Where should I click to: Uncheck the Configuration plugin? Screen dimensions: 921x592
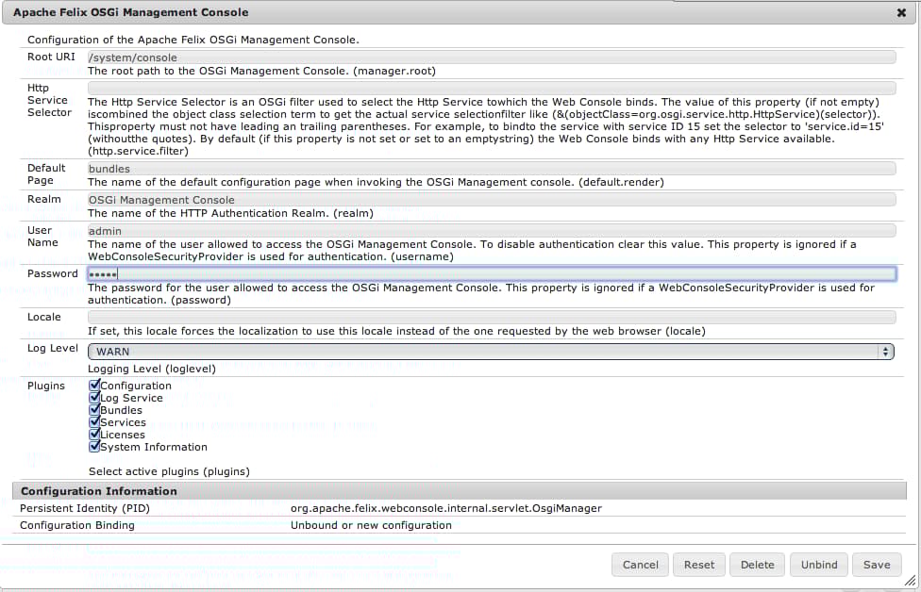pos(93,385)
